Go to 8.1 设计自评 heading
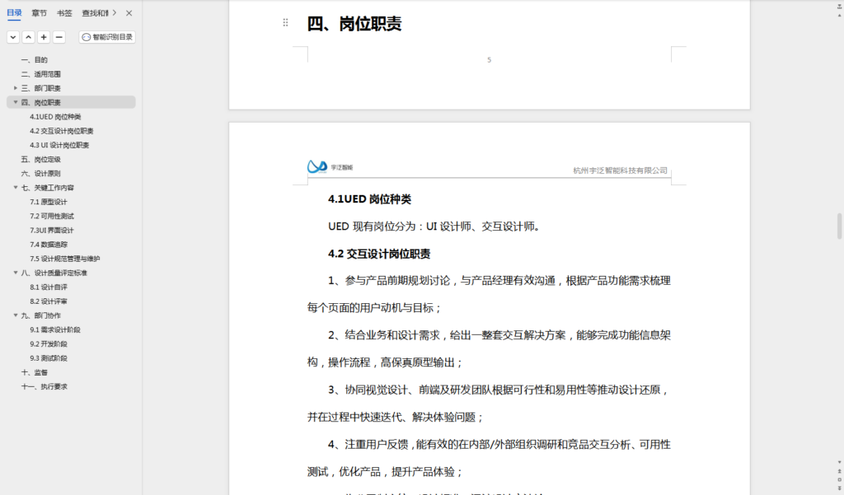844x495 pixels. [x=49, y=287]
